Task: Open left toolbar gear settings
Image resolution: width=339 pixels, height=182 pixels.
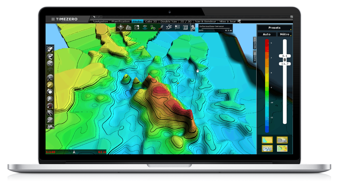Action: pyautogui.click(x=50, y=127)
